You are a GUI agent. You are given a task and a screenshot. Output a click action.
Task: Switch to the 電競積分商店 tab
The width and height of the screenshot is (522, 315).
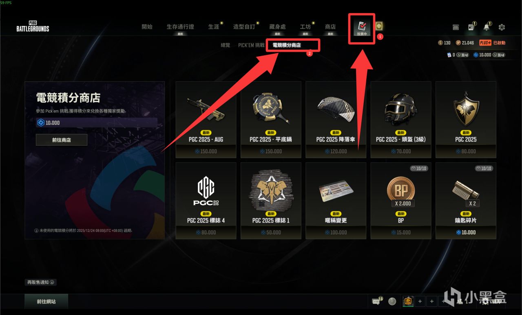[286, 45]
